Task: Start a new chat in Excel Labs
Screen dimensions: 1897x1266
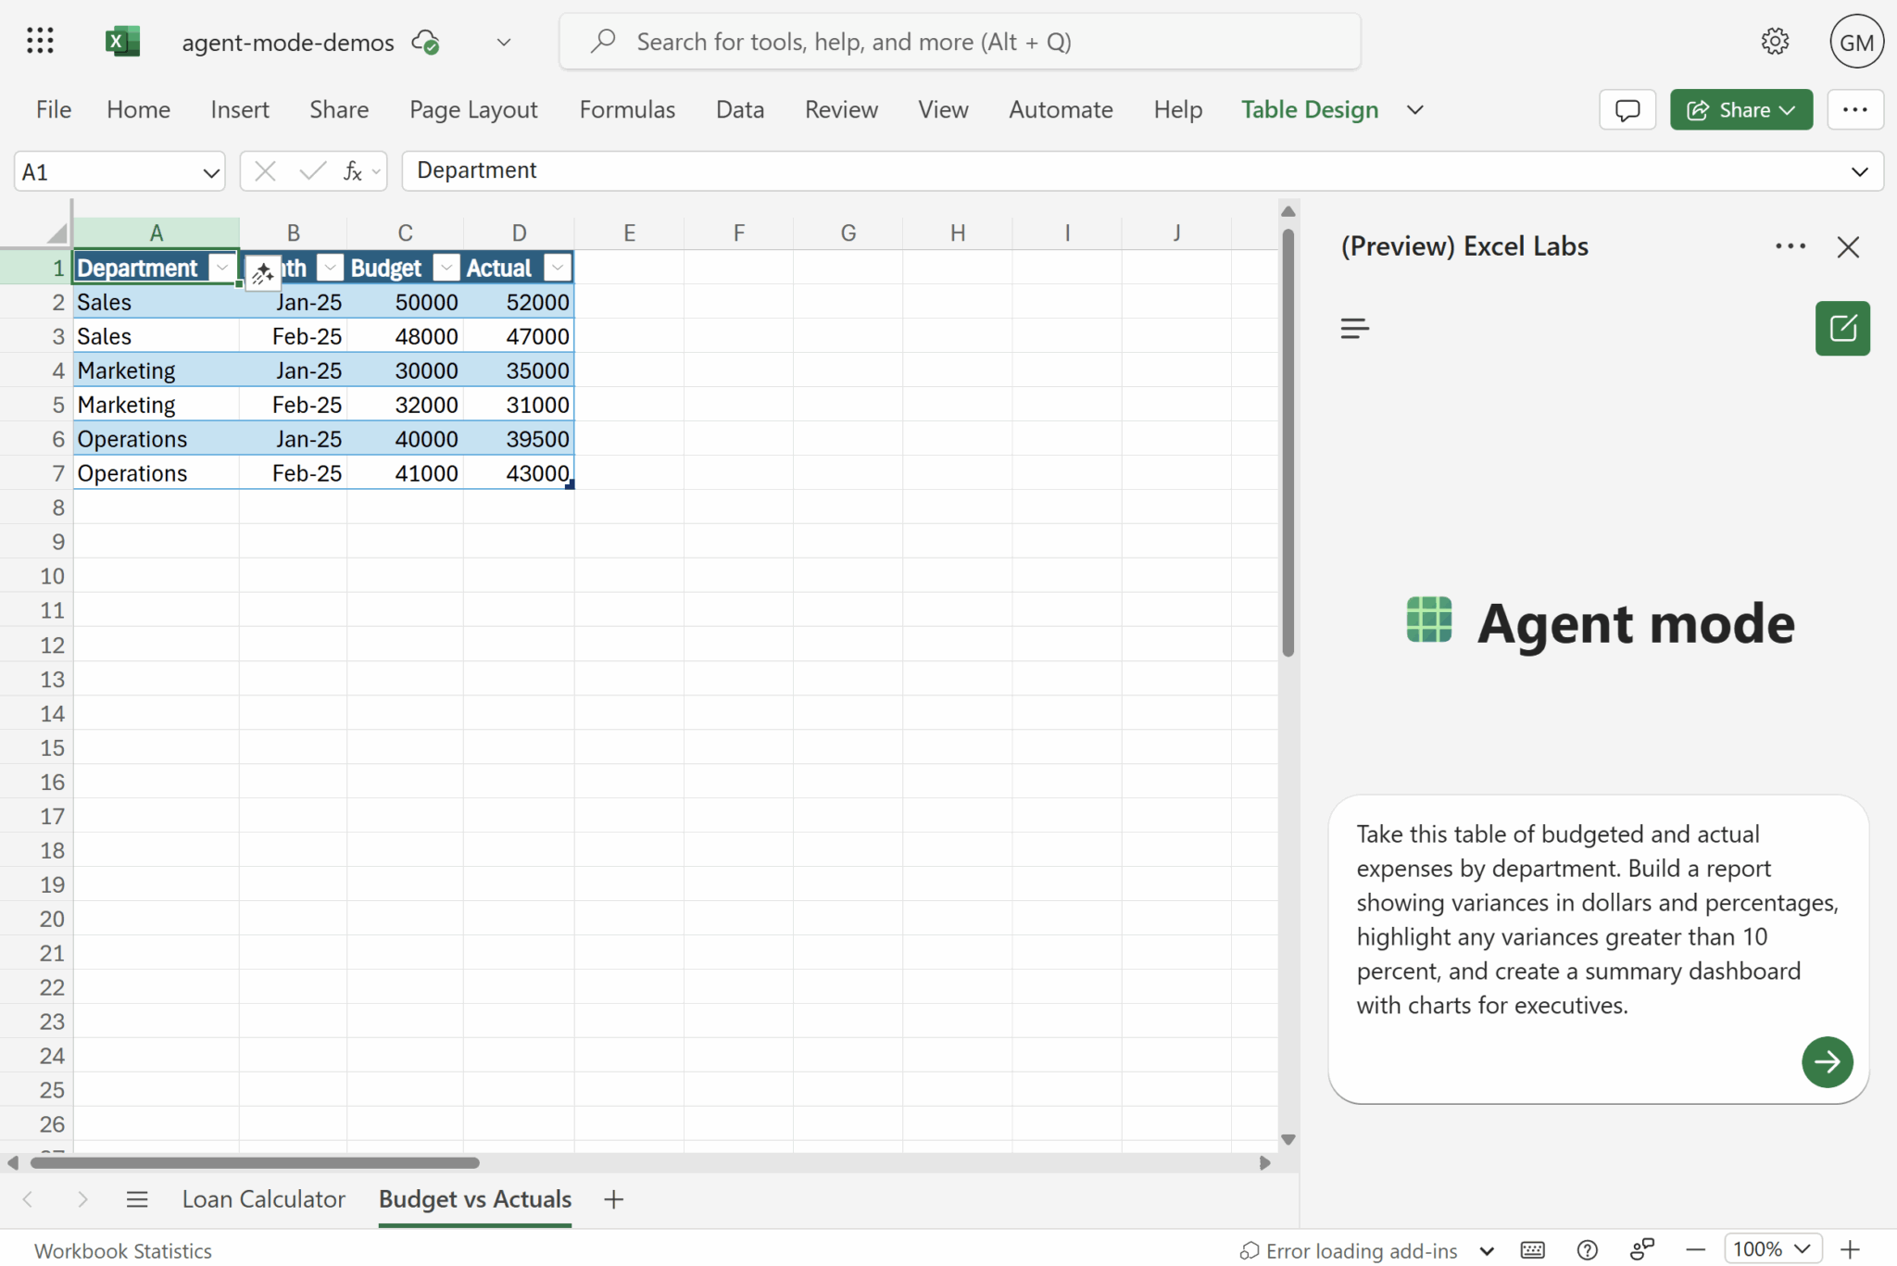Action: [1841, 328]
